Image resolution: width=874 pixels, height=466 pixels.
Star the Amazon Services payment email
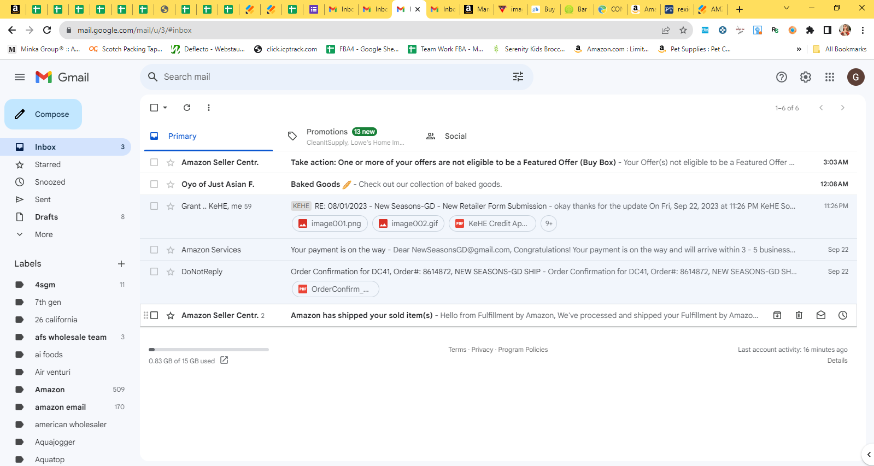171,250
